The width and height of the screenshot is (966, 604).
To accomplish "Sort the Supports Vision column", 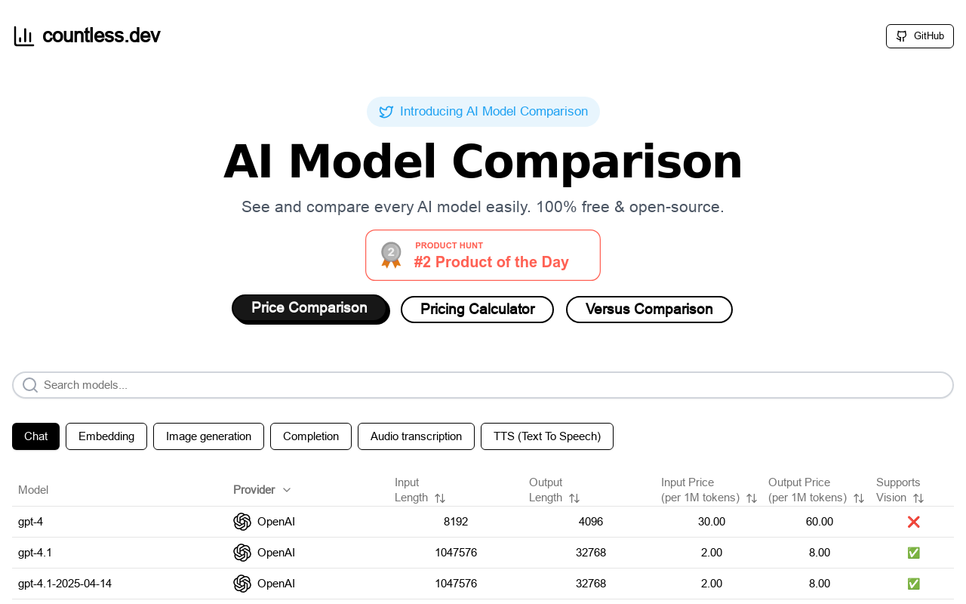I will click(x=918, y=498).
